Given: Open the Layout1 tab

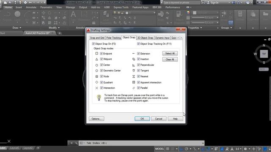Looking at the screenshot, I should 14,148.
